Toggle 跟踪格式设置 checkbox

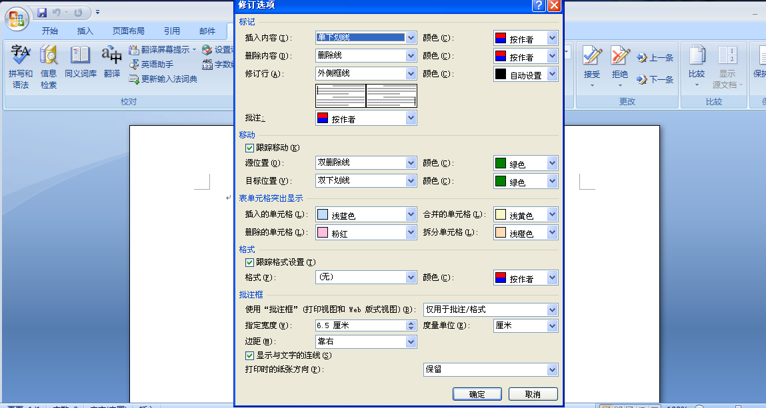click(x=249, y=262)
